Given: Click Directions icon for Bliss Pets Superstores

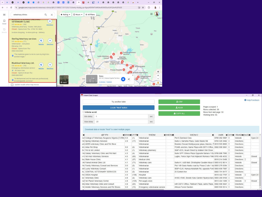Looking at the screenshot, I should pos(50,21).
